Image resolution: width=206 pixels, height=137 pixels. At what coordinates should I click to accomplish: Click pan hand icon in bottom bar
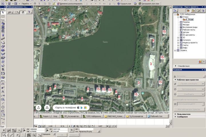click(x=85, y=126)
